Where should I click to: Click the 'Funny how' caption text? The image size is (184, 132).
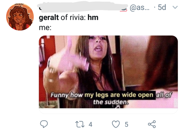click(x=67, y=95)
